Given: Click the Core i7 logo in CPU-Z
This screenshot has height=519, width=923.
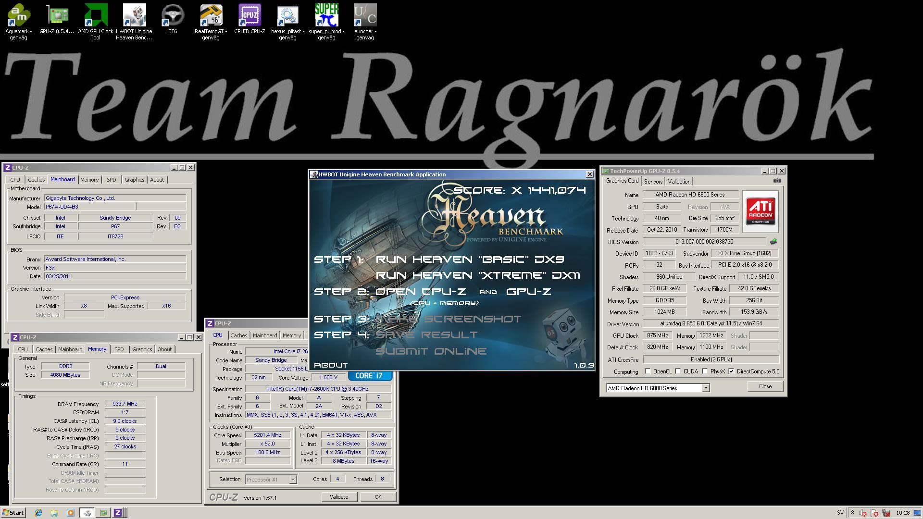Looking at the screenshot, I should 370,376.
